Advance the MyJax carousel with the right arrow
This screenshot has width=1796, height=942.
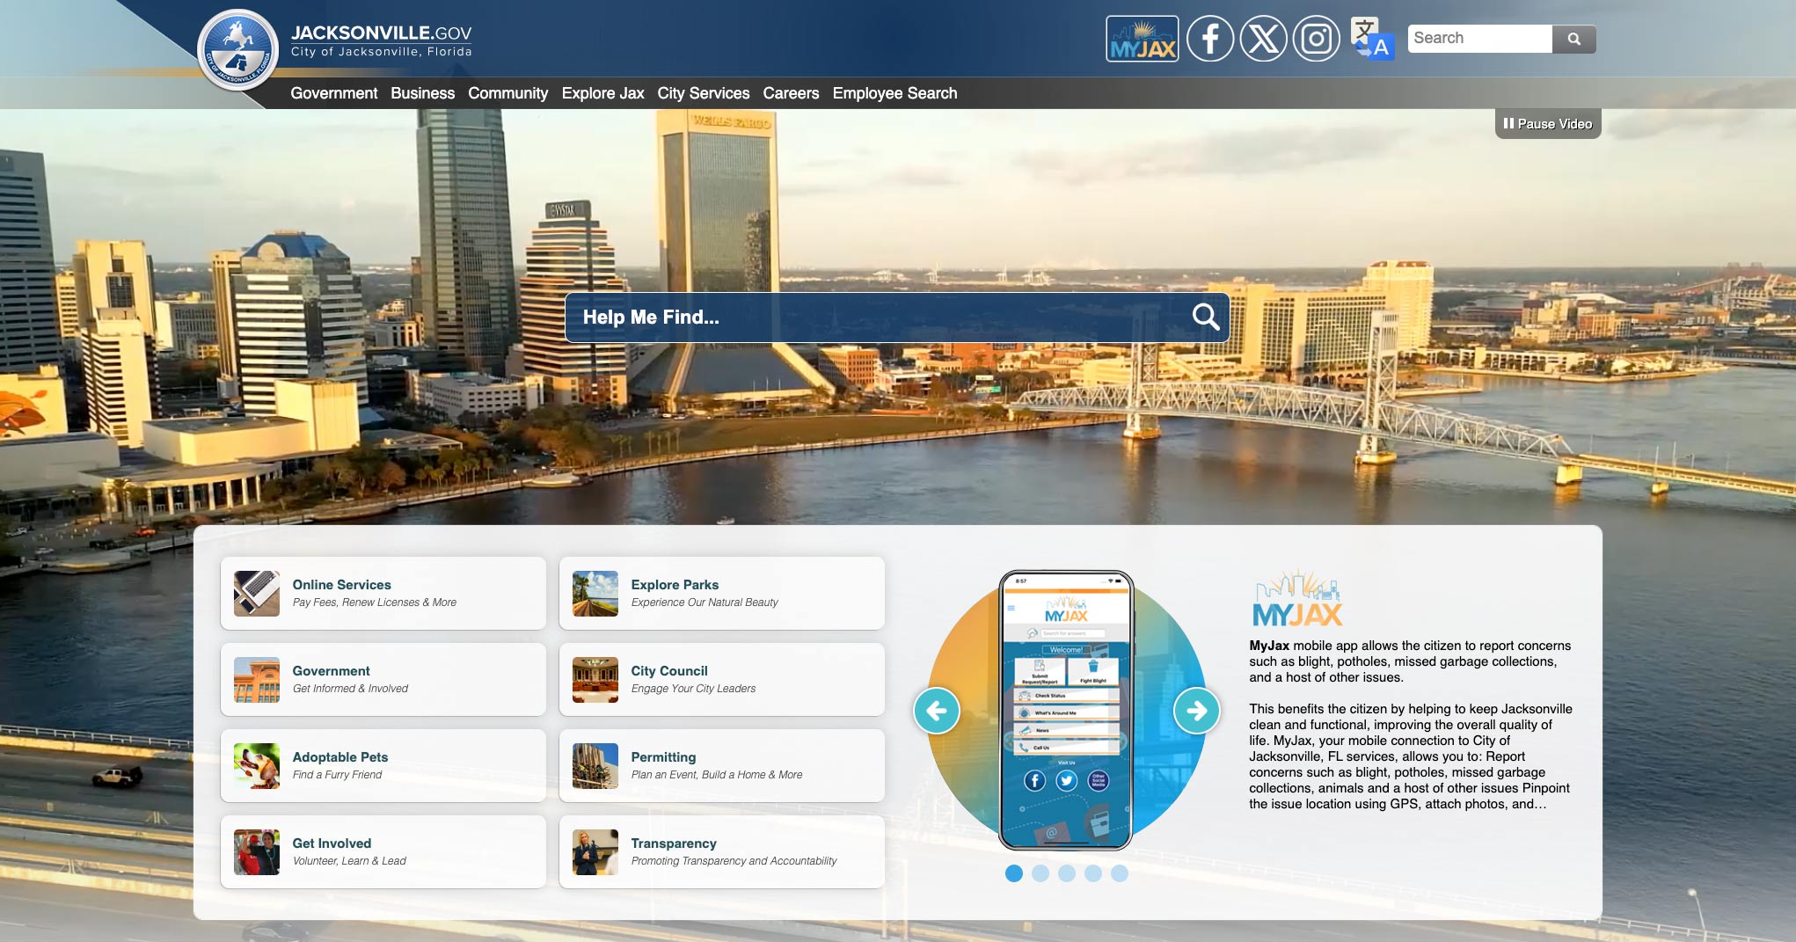[x=1196, y=710]
